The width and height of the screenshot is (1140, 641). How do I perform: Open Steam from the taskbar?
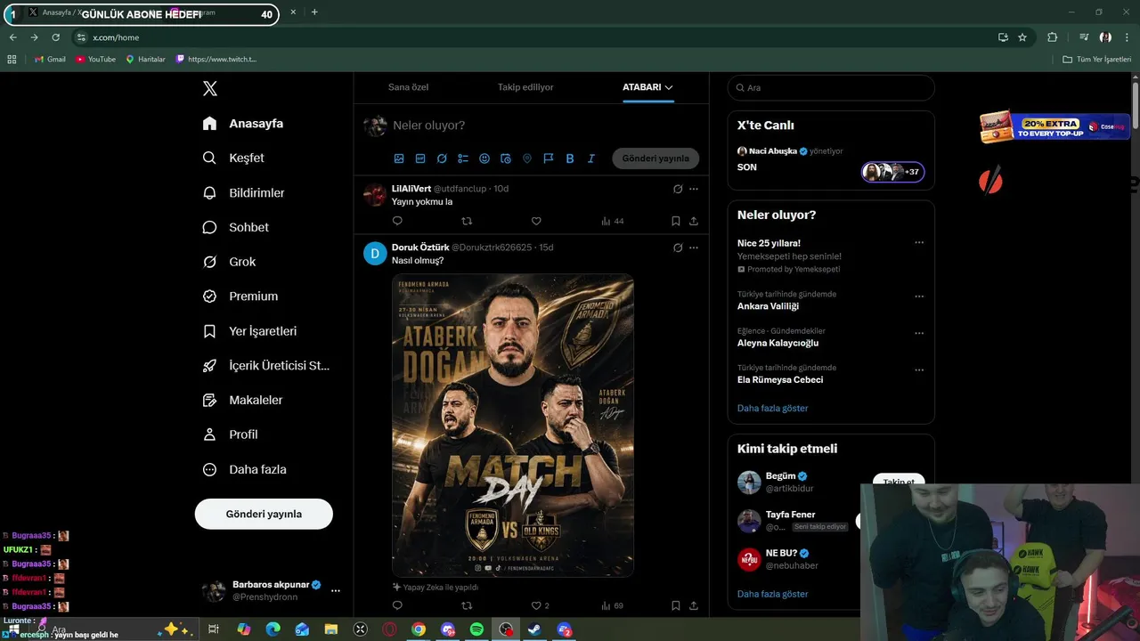tap(534, 629)
